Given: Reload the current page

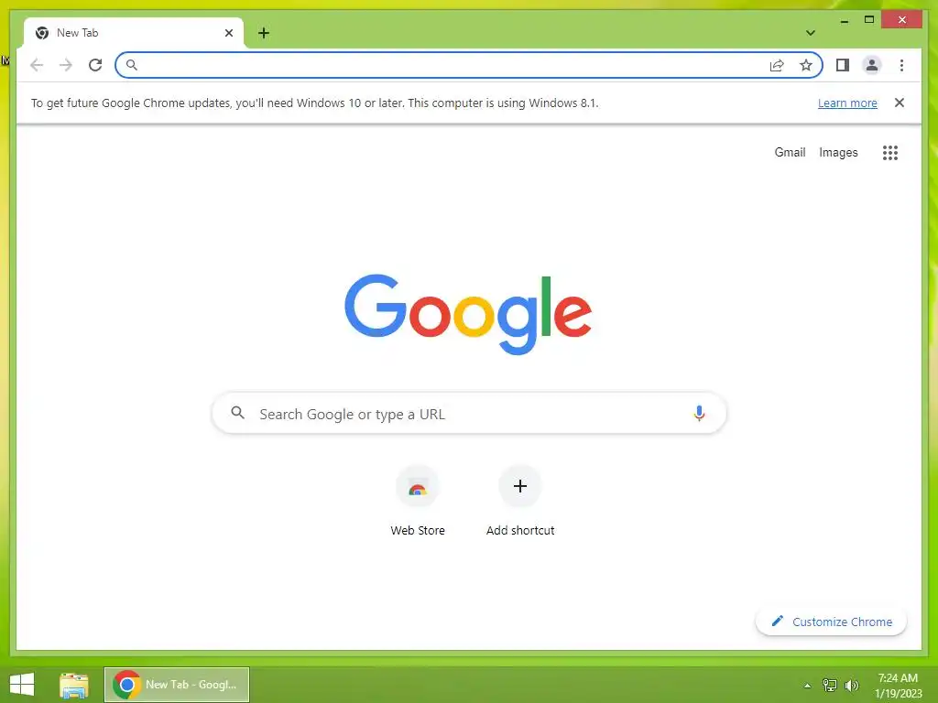Looking at the screenshot, I should point(95,65).
